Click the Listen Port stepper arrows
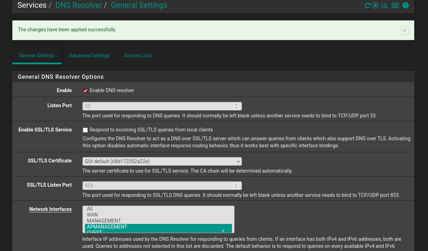This screenshot has width=428, height=251. point(236,106)
